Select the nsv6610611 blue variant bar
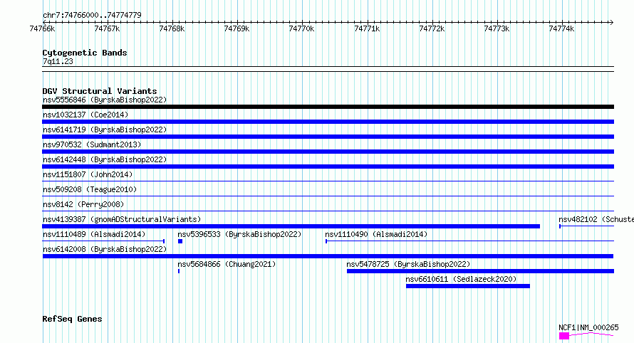Viewport: 634px width, 343px height. tap(468, 286)
